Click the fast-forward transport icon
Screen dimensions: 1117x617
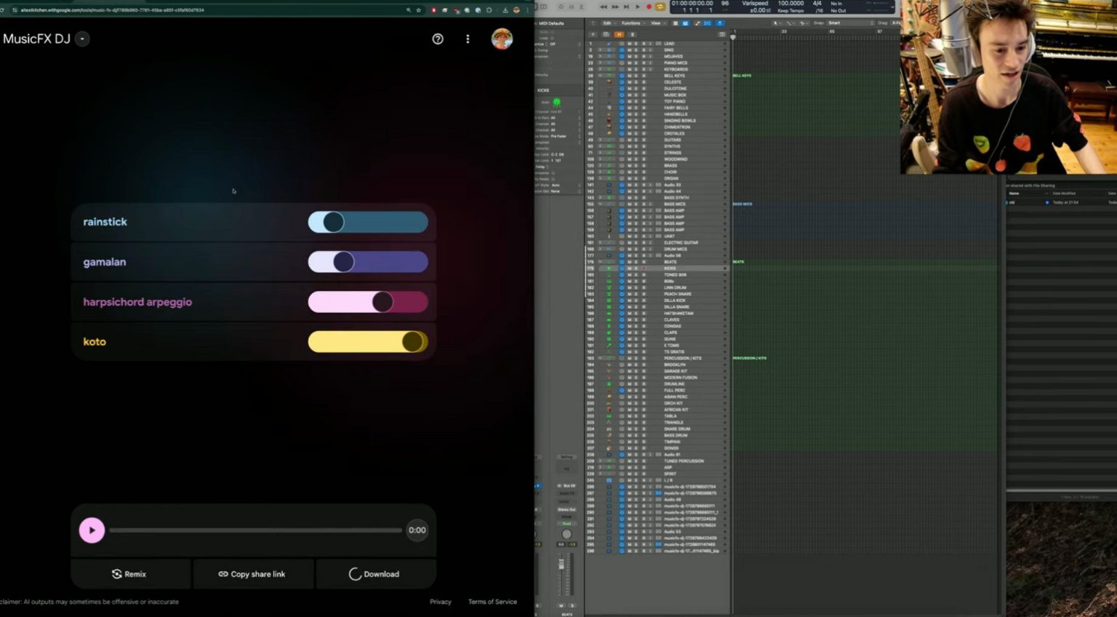click(614, 7)
